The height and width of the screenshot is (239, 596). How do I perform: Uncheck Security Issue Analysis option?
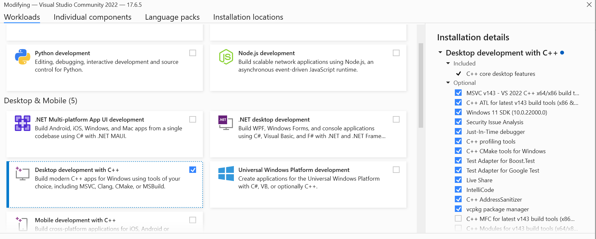click(458, 122)
